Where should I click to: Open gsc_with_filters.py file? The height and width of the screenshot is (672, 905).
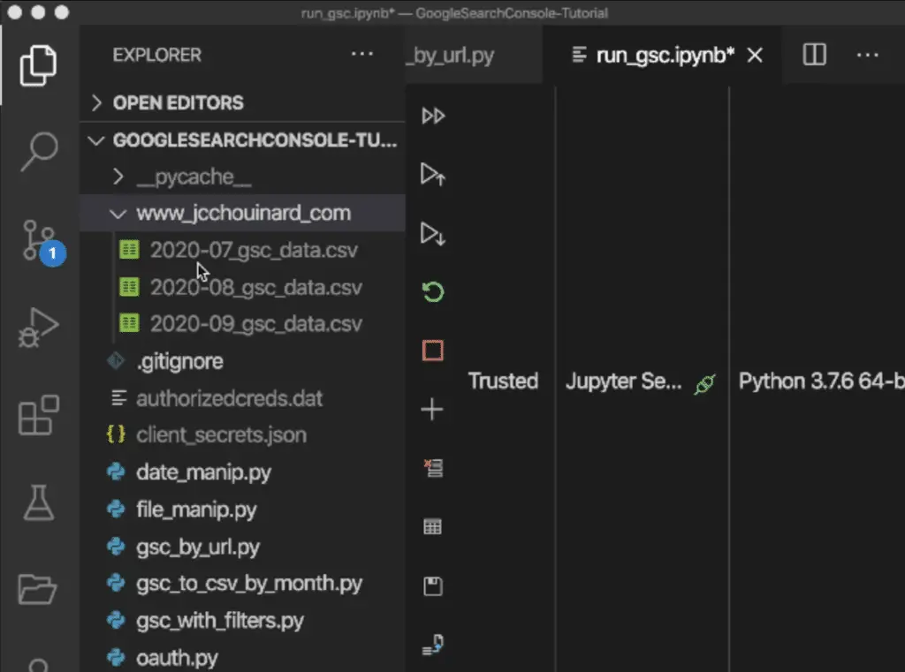pos(242,621)
